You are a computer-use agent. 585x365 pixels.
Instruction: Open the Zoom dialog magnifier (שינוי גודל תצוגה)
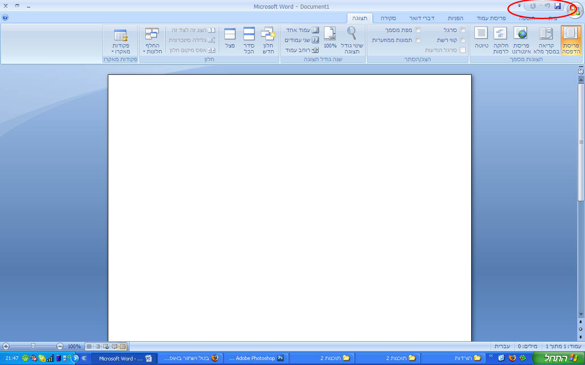click(x=351, y=40)
